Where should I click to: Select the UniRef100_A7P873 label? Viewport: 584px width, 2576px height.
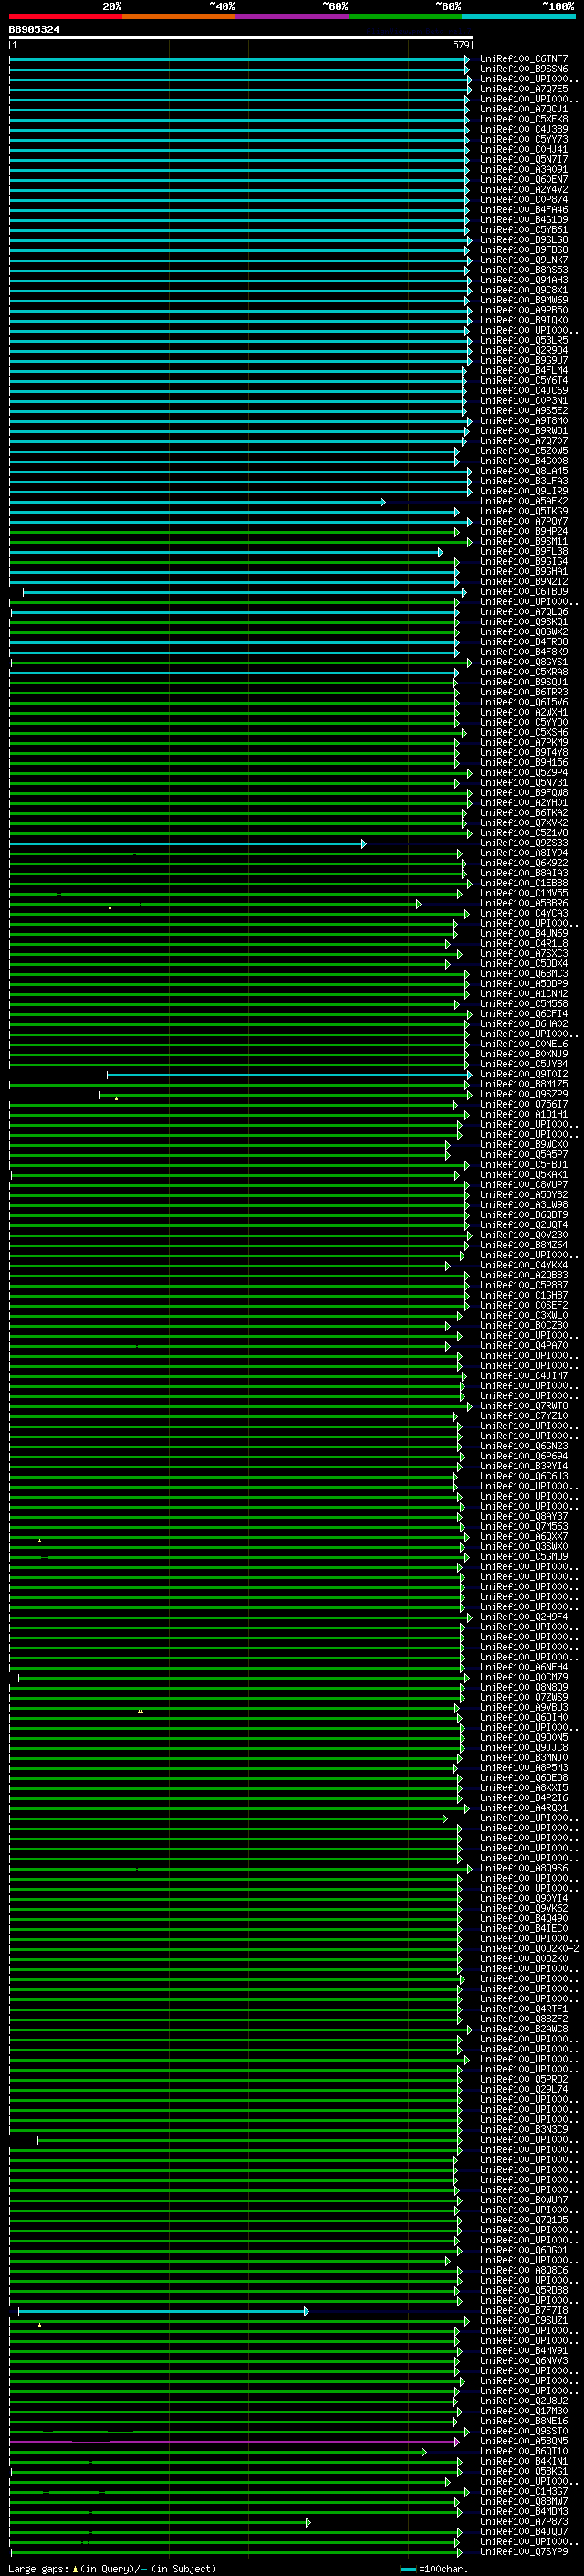[523, 2522]
